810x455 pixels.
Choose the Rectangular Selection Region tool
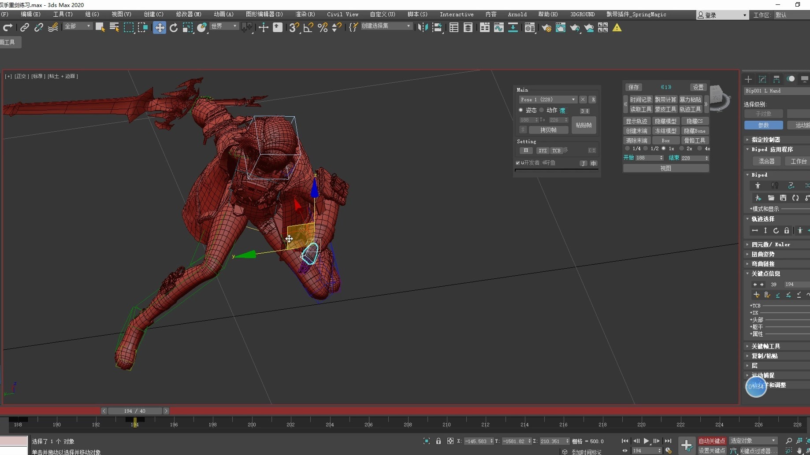(x=129, y=28)
